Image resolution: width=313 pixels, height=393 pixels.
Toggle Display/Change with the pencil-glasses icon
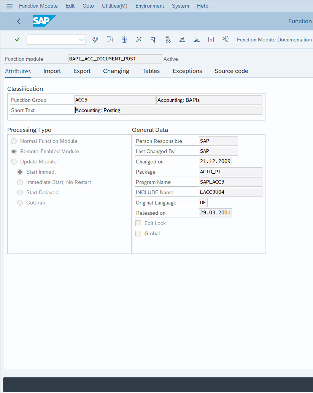tap(95, 40)
